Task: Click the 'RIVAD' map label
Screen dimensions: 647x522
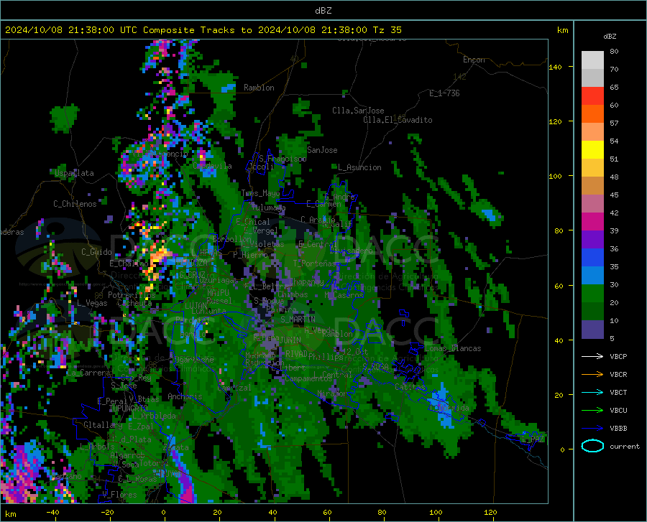Action: (296, 354)
